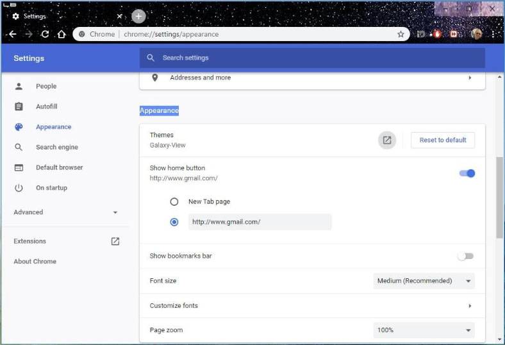Click the scrollbar up arrow

click(x=499, y=78)
